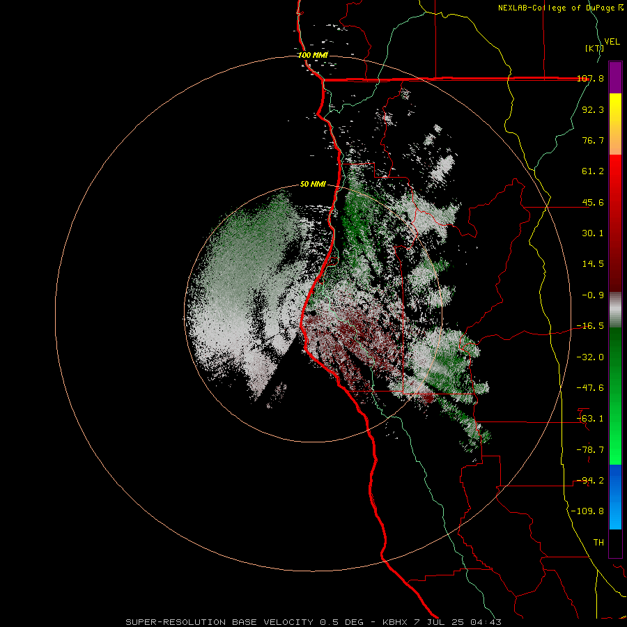Click the -78.7 value on velocity scale

590,450
